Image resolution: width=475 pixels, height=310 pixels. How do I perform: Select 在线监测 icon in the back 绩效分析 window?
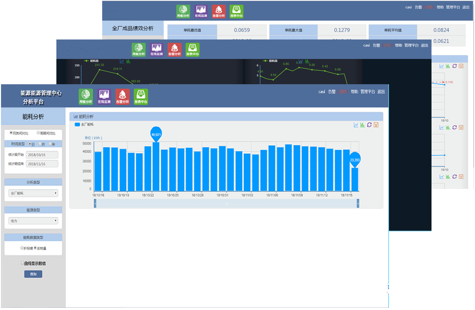click(x=201, y=12)
